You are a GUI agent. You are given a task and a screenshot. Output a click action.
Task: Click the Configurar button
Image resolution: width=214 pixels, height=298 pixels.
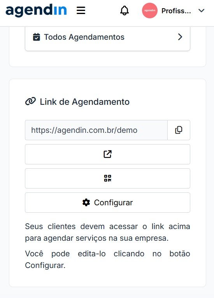click(107, 203)
